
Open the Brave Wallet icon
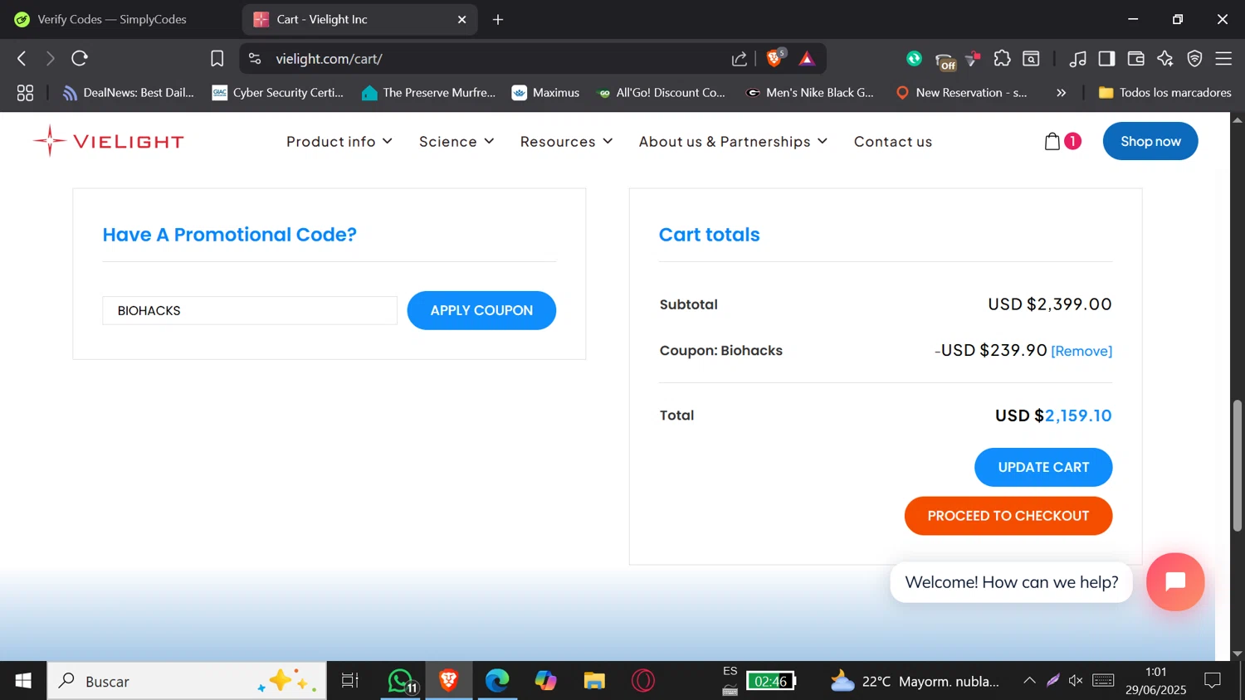1135,58
